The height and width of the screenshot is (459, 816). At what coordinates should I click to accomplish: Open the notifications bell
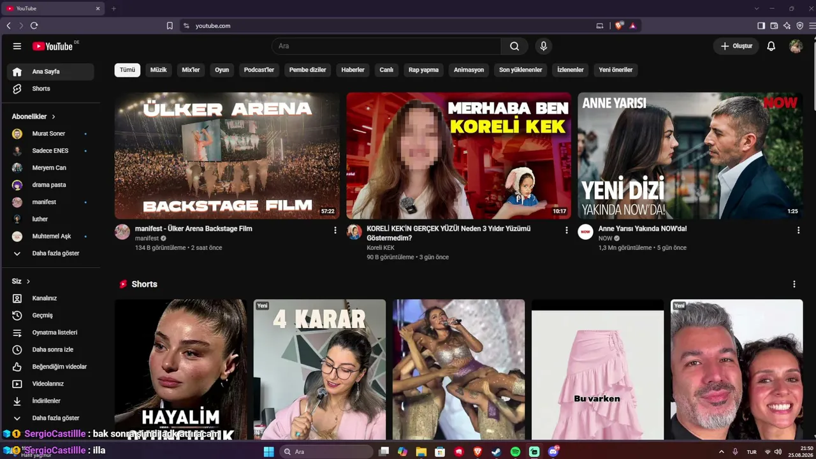(x=771, y=46)
